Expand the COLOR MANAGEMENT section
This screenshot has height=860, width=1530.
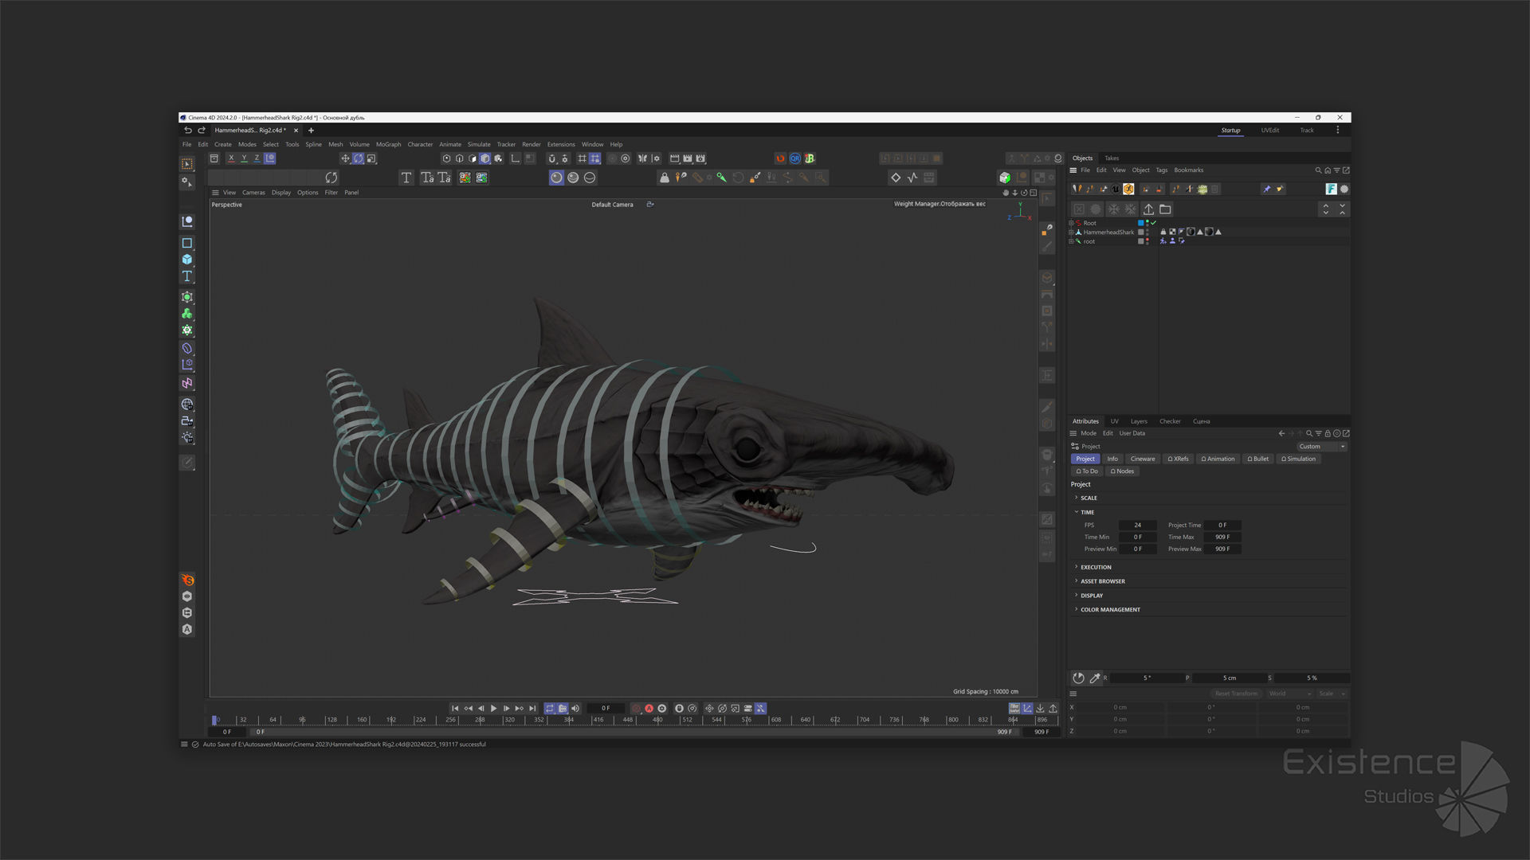click(x=1076, y=610)
